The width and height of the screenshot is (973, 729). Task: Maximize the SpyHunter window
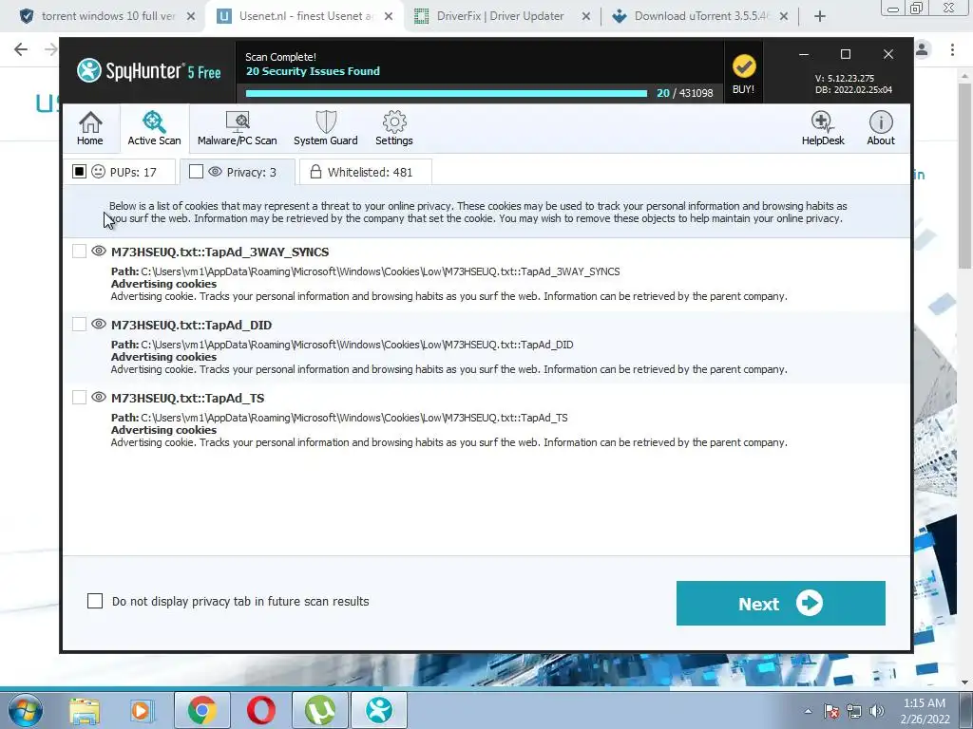845,54
